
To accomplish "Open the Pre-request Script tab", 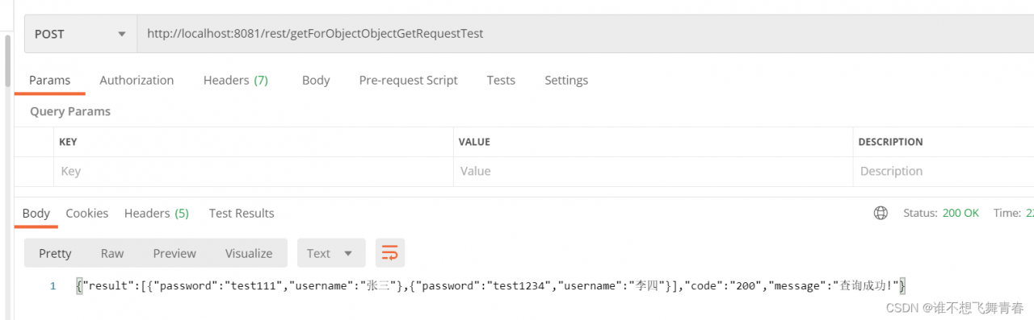I will click(x=408, y=80).
